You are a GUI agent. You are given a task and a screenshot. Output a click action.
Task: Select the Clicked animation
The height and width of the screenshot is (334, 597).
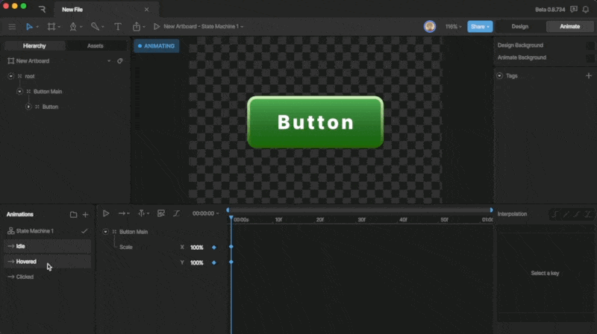click(25, 277)
